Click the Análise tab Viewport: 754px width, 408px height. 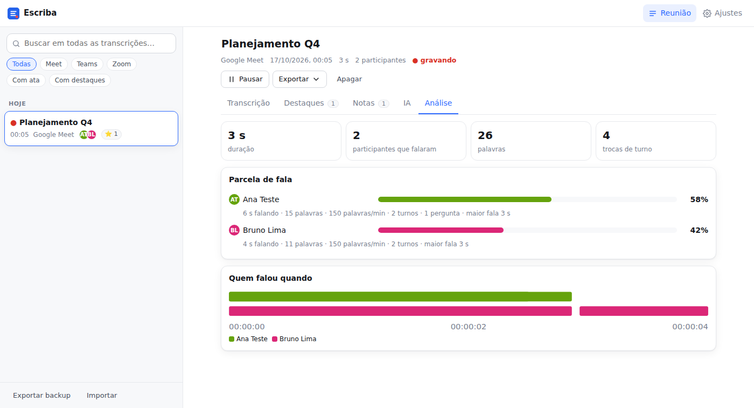438,103
